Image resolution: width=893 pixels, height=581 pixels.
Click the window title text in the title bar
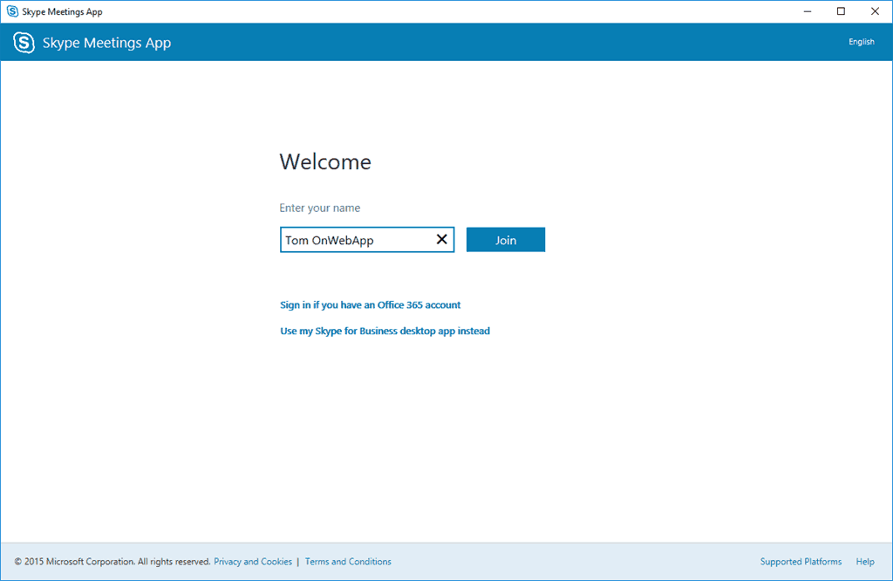click(x=62, y=11)
